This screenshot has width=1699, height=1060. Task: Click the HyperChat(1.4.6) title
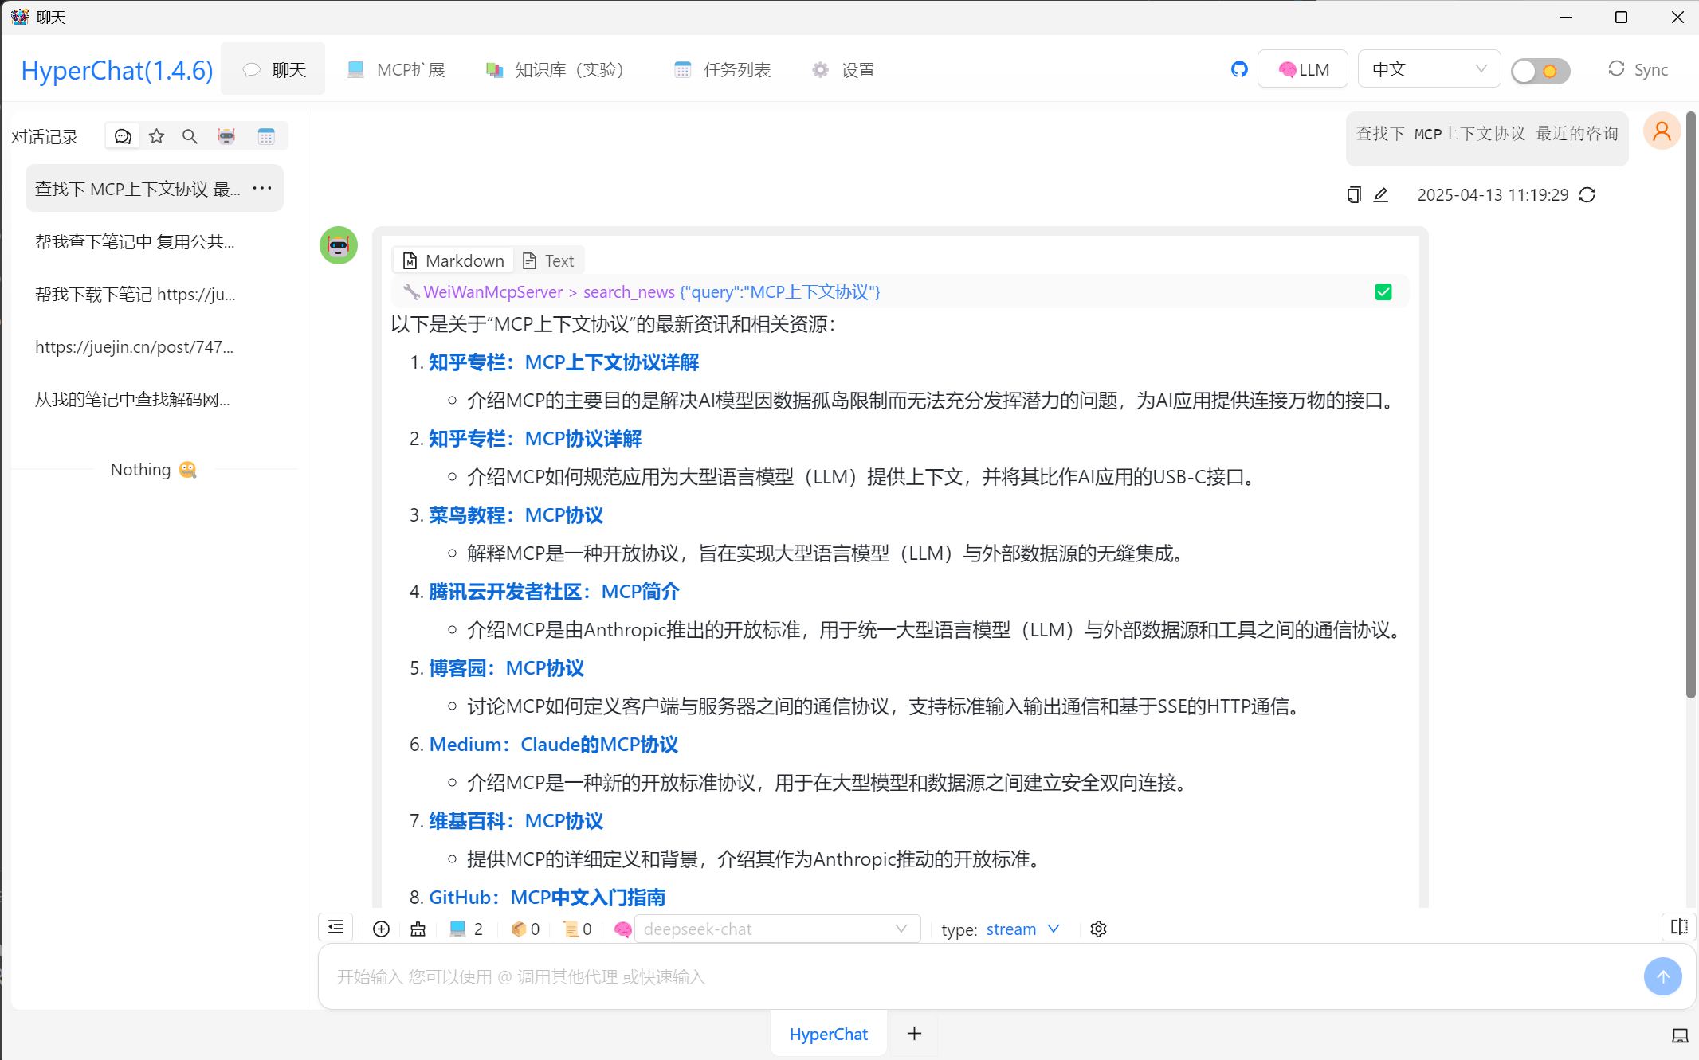point(117,70)
